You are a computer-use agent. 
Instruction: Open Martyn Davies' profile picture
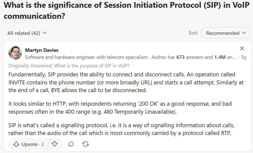[x=15, y=53]
